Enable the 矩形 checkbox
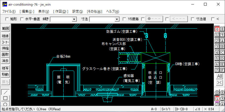Viewport: 225px width, 112px height. point(7,19)
